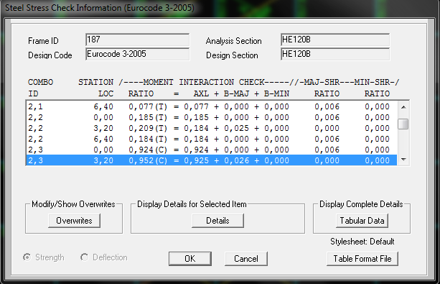Click the Frame ID field showing 187
Screen dimensions: 440x284
138,40
